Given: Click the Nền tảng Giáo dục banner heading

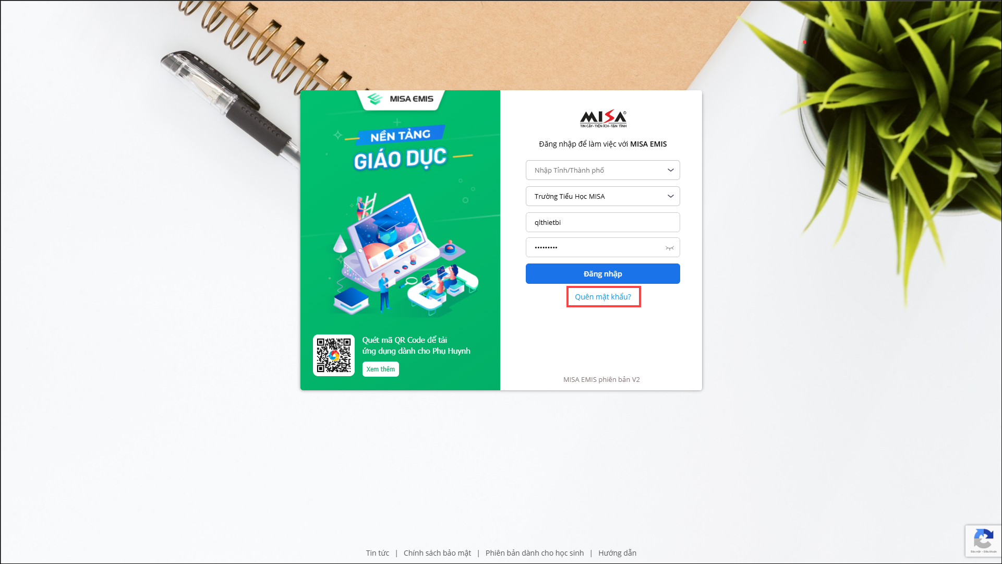Looking at the screenshot, I should pyautogui.click(x=401, y=149).
